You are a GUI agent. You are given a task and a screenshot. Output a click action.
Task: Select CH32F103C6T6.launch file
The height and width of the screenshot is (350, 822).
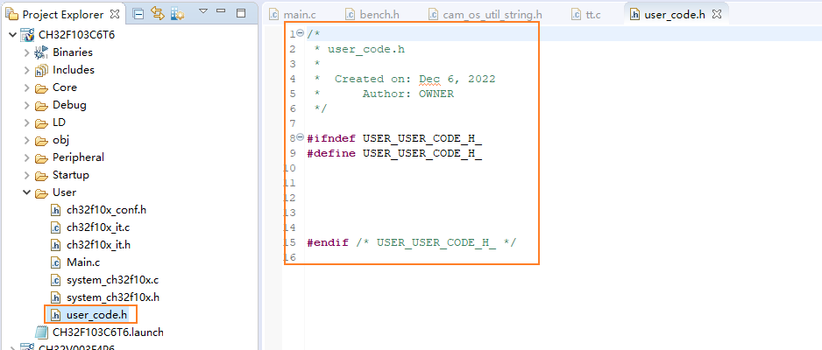(108, 332)
